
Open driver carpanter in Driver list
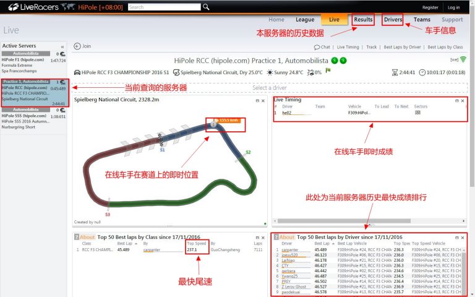tap(290, 250)
